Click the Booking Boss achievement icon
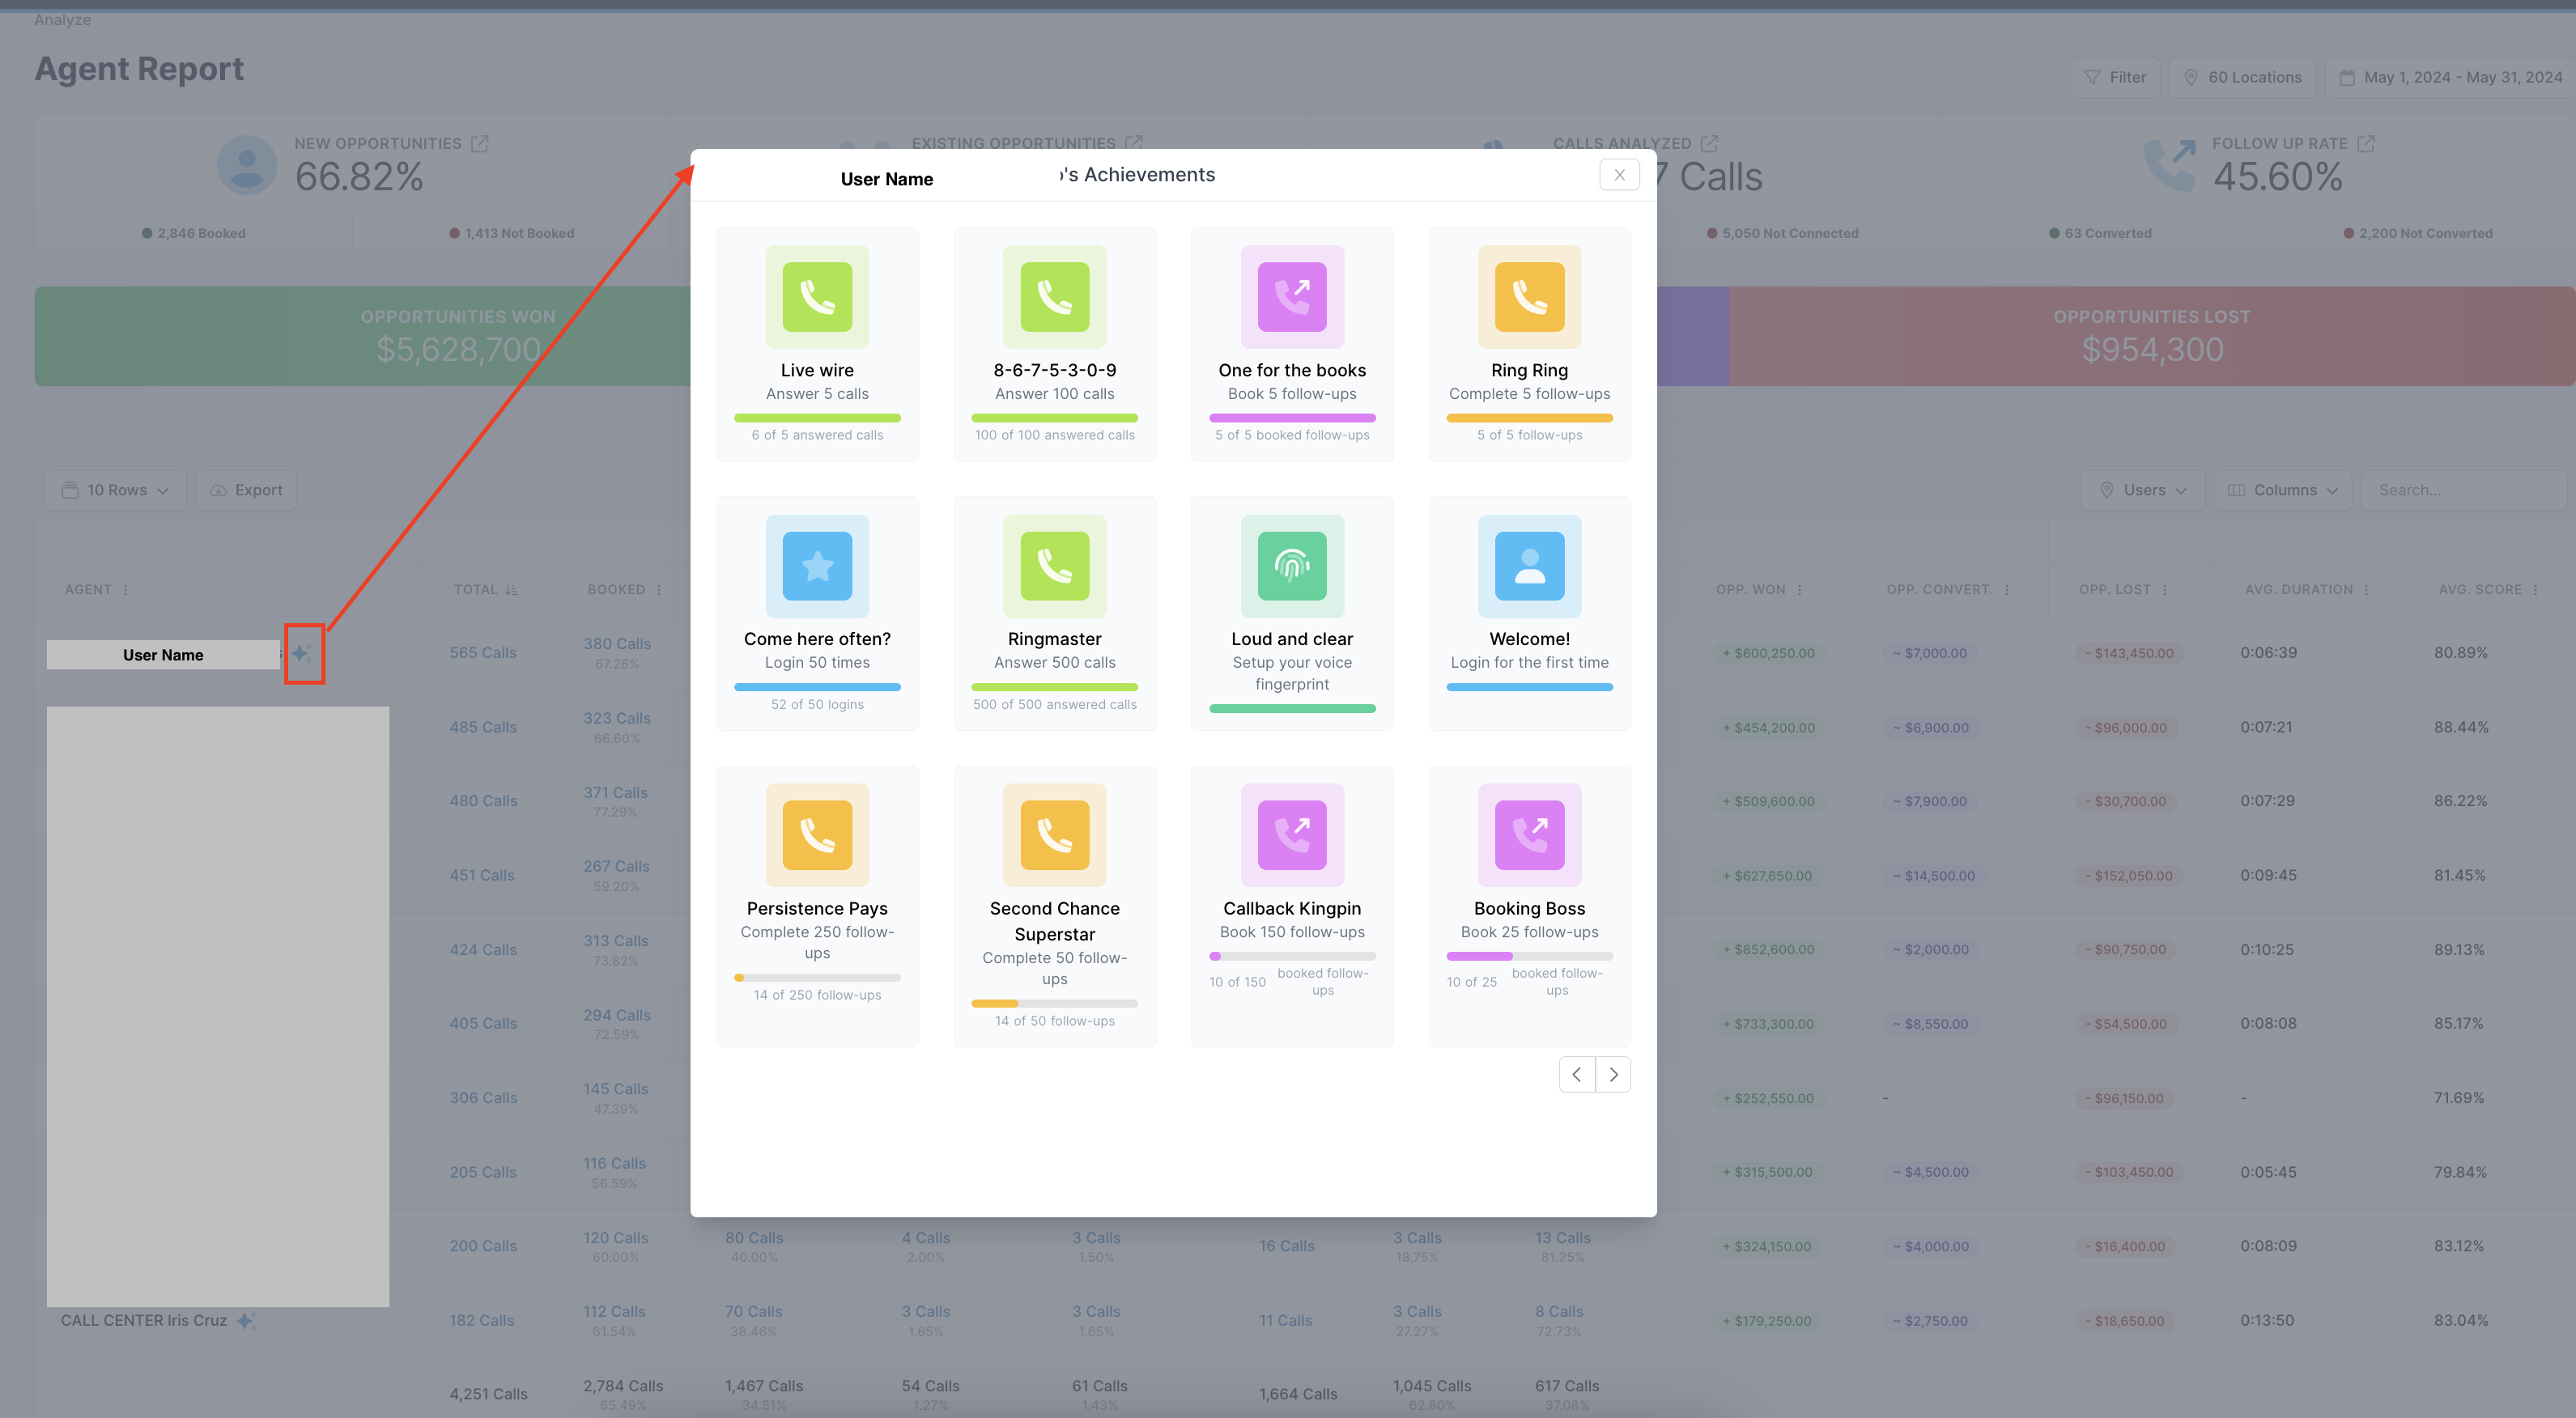Screen dimensions: 2576x1418 point(1529,835)
